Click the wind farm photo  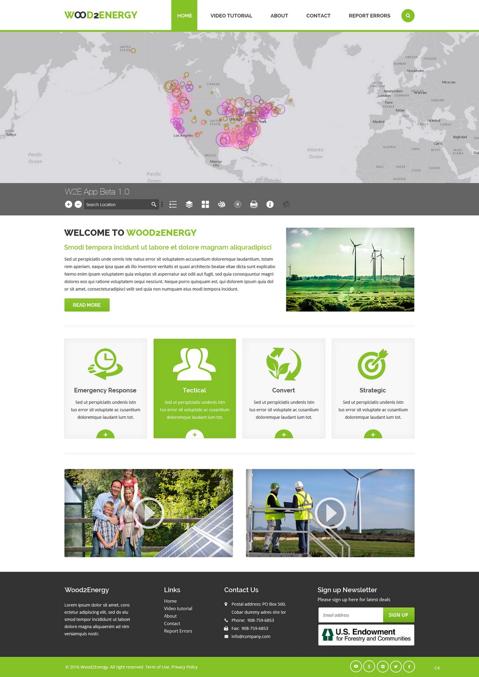pos(350,269)
